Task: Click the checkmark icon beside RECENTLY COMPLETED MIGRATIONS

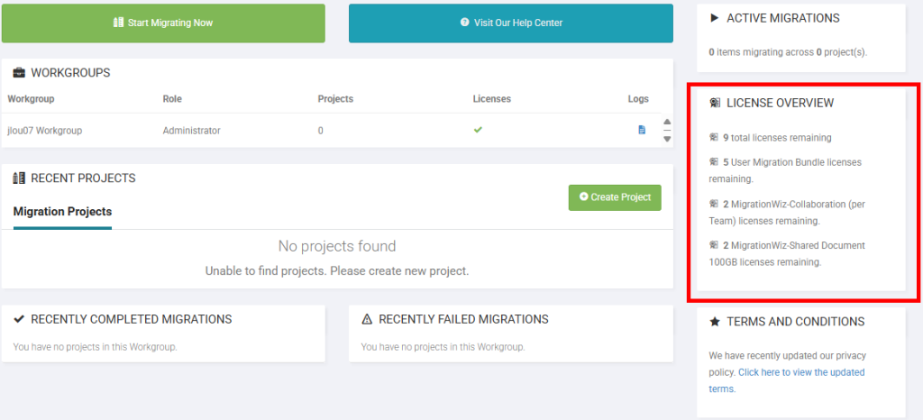Action: pos(19,319)
